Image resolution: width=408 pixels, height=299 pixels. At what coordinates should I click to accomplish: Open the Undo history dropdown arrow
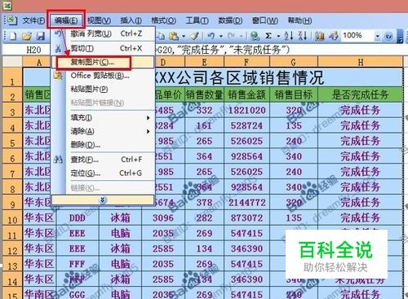click(221, 36)
